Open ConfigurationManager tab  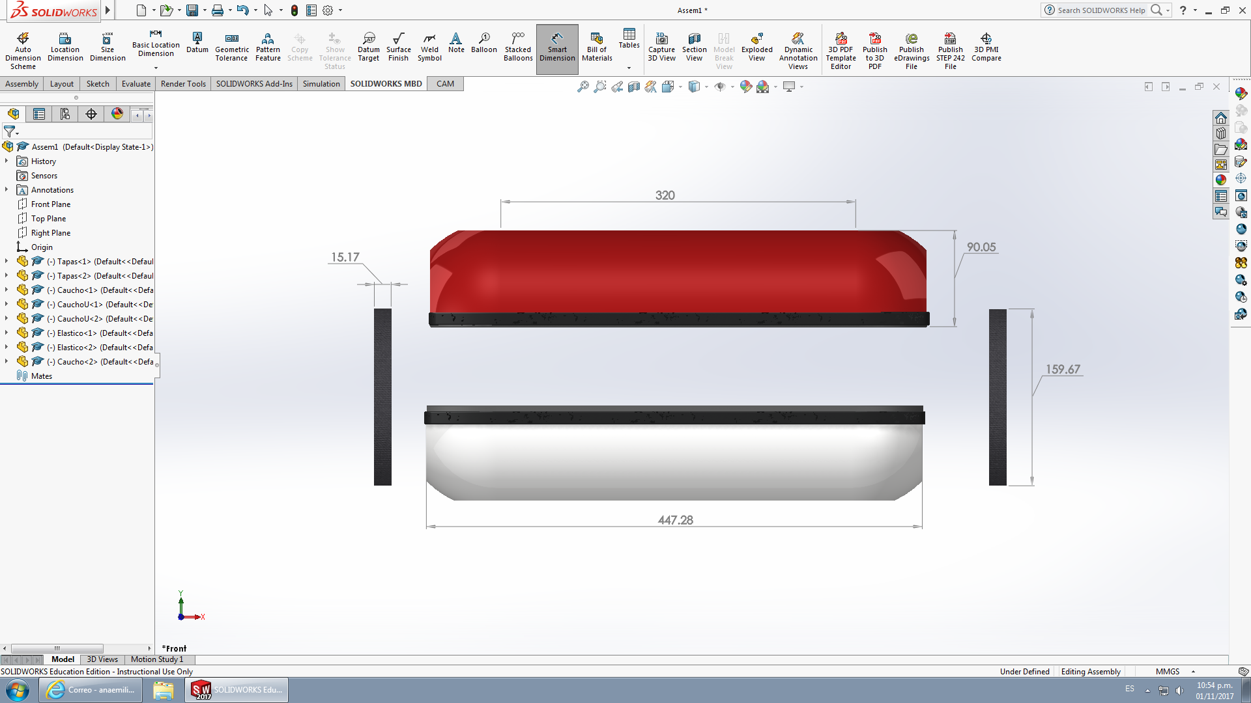pos(65,115)
